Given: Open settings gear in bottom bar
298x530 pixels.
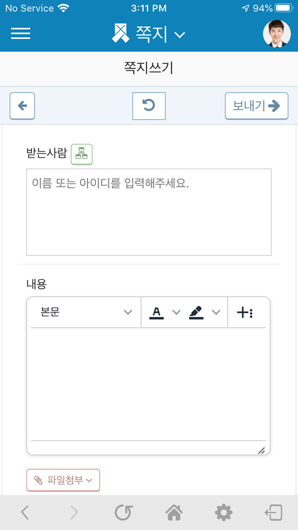Looking at the screenshot, I should 223,513.
